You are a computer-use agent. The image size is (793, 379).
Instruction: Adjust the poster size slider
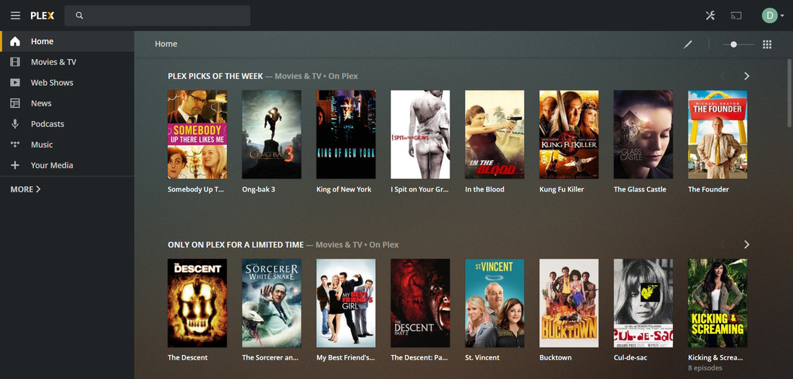point(739,44)
